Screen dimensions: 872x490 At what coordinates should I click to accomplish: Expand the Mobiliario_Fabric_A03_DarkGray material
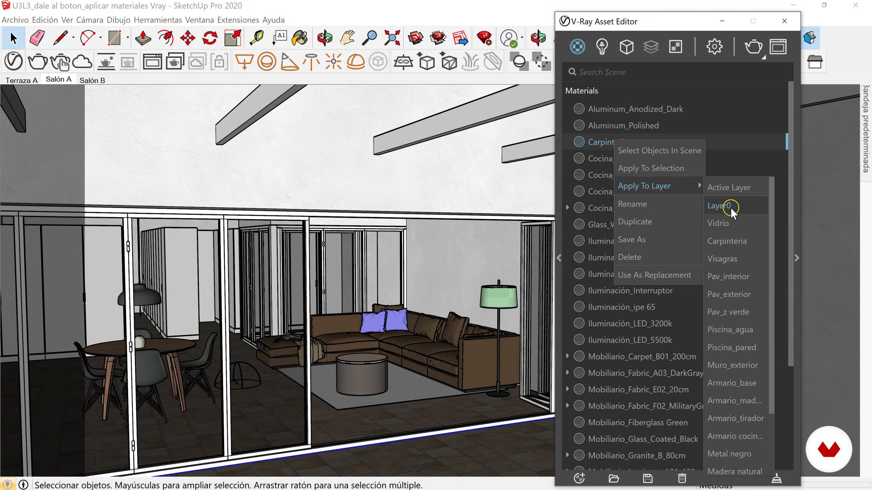tap(567, 372)
